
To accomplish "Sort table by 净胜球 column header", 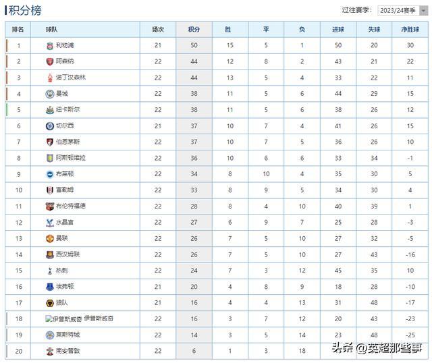I will (x=410, y=30).
